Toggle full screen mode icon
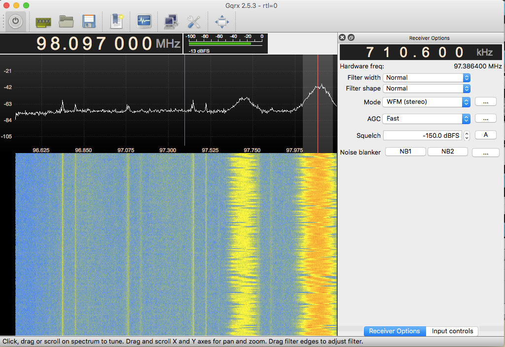Image resolution: width=505 pixels, height=347 pixels. pos(221,21)
